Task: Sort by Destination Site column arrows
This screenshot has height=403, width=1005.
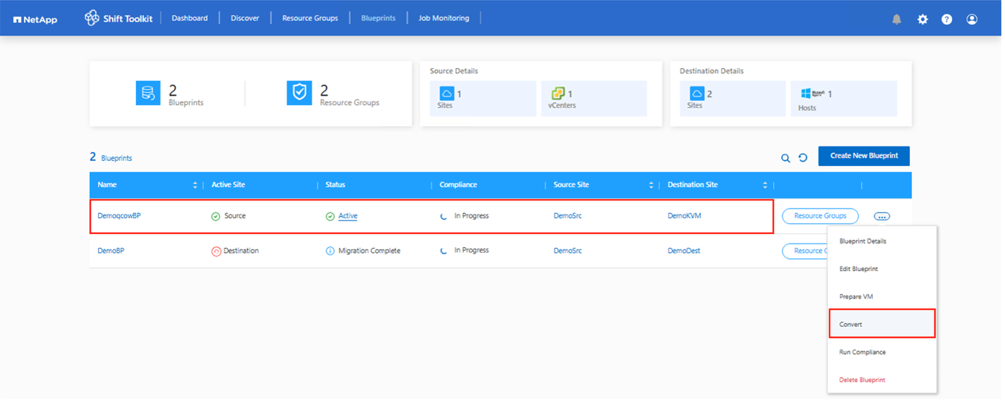Action: click(765, 186)
